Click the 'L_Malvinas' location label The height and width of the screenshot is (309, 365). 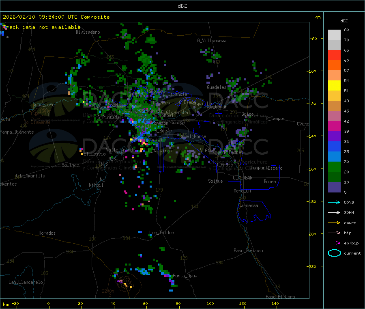pyautogui.click(x=160, y=151)
